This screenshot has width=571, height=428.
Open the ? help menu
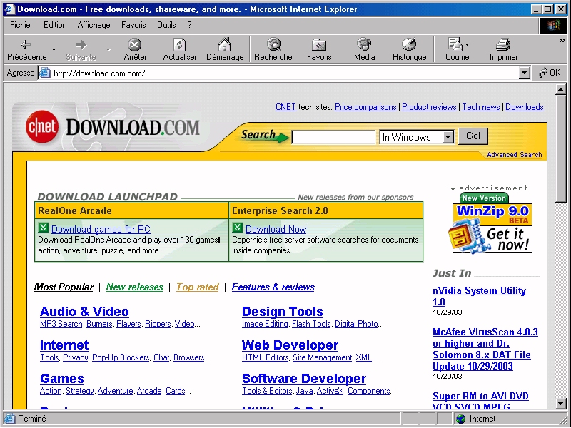coord(189,25)
